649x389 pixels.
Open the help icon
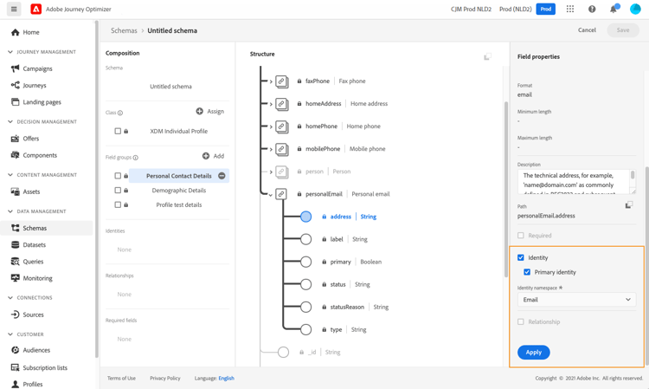coord(592,10)
